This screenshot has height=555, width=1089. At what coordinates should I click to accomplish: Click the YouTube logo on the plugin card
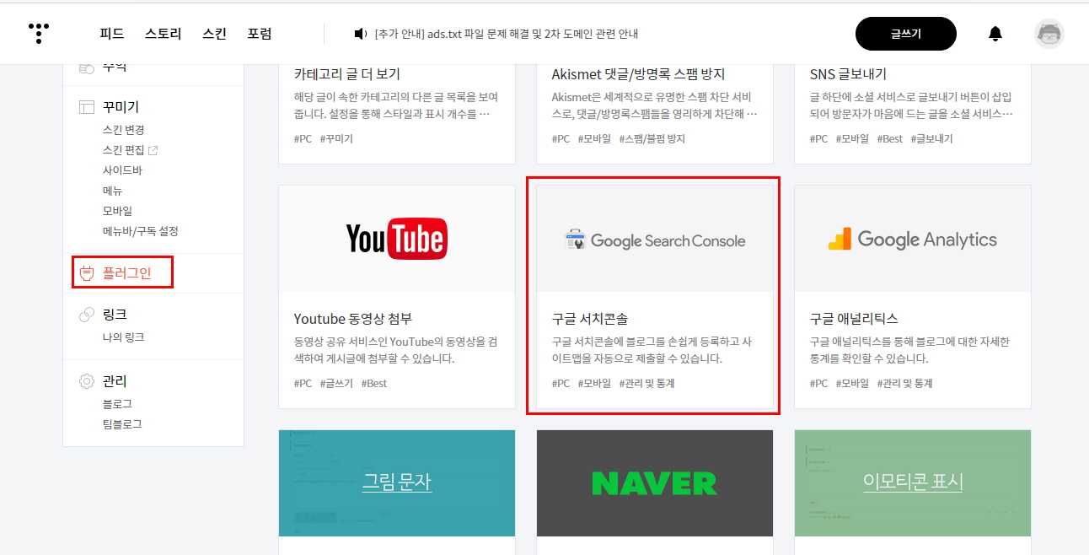click(396, 239)
